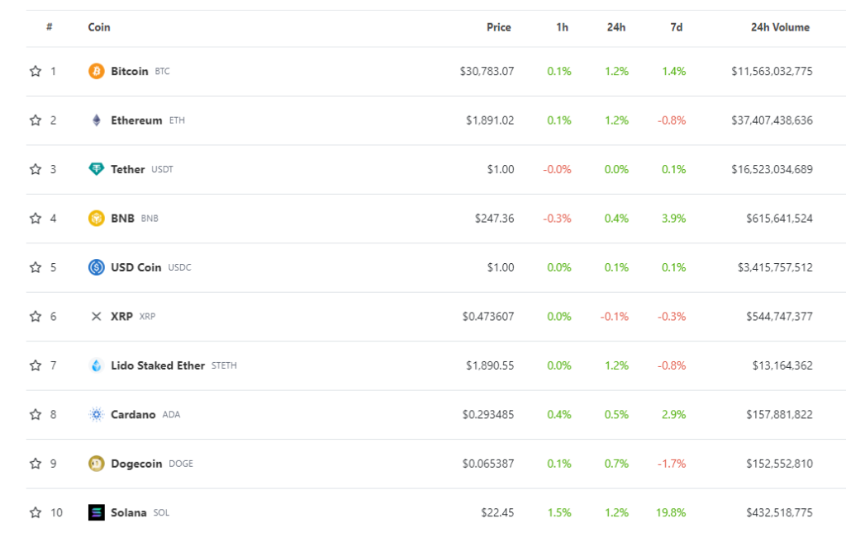This screenshot has width=846, height=537.
Task: Click the BNB yellow logo icon
Action: (97, 219)
